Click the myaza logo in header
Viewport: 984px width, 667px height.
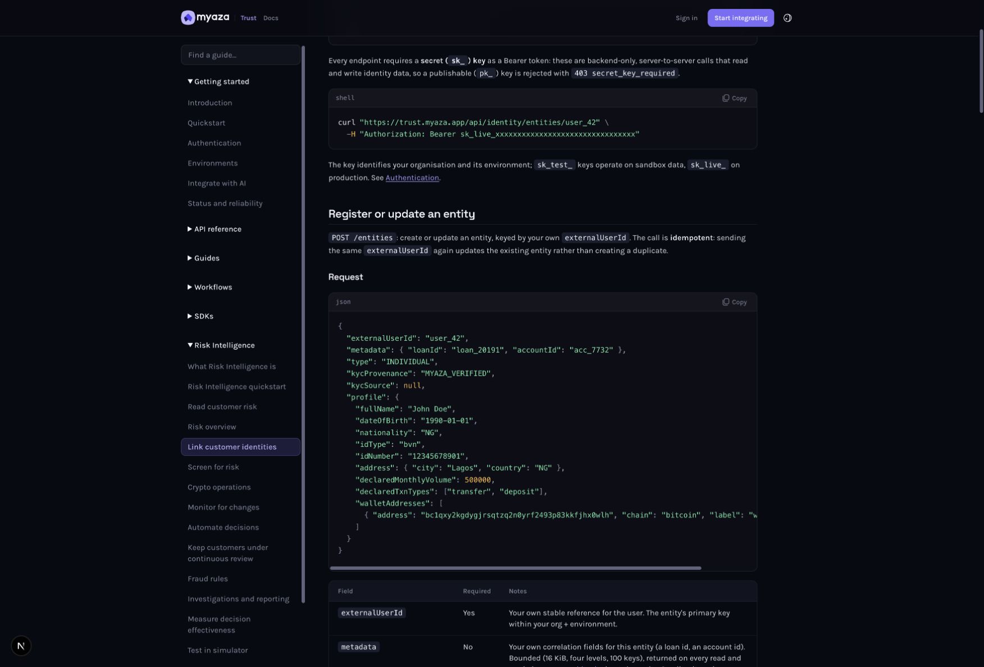205,17
